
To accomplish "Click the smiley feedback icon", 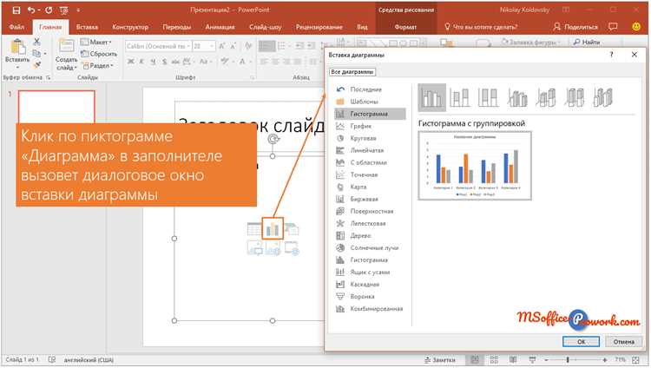I will pyautogui.click(x=636, y=27).
